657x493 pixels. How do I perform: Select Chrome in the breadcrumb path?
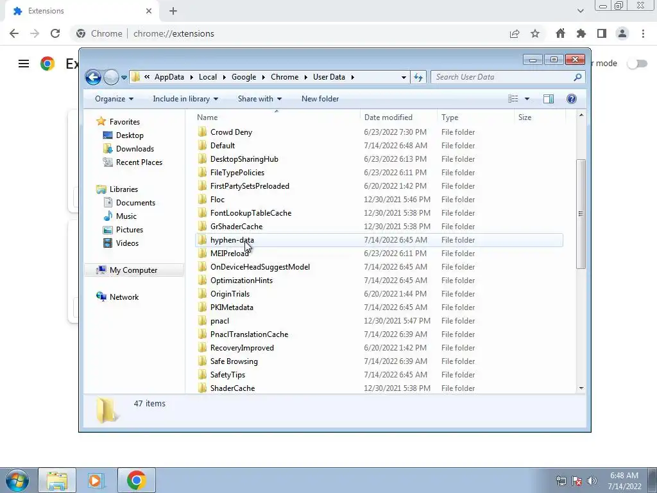click(x=284, y=77)
